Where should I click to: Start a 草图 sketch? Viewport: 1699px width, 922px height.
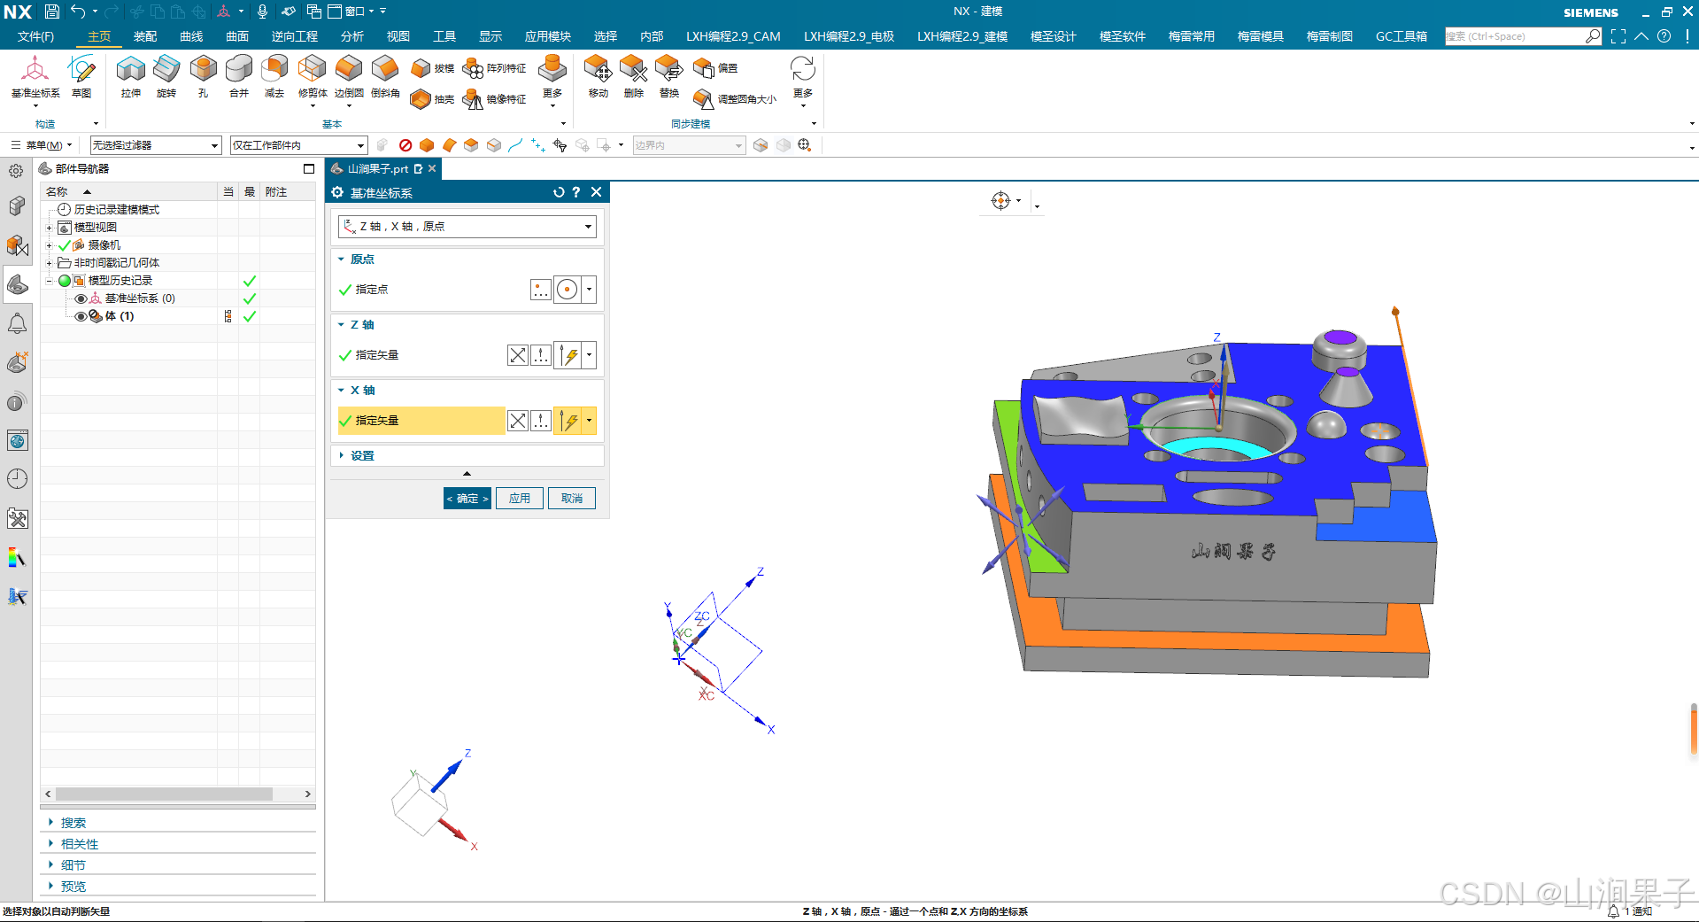[x=81, y=76]
